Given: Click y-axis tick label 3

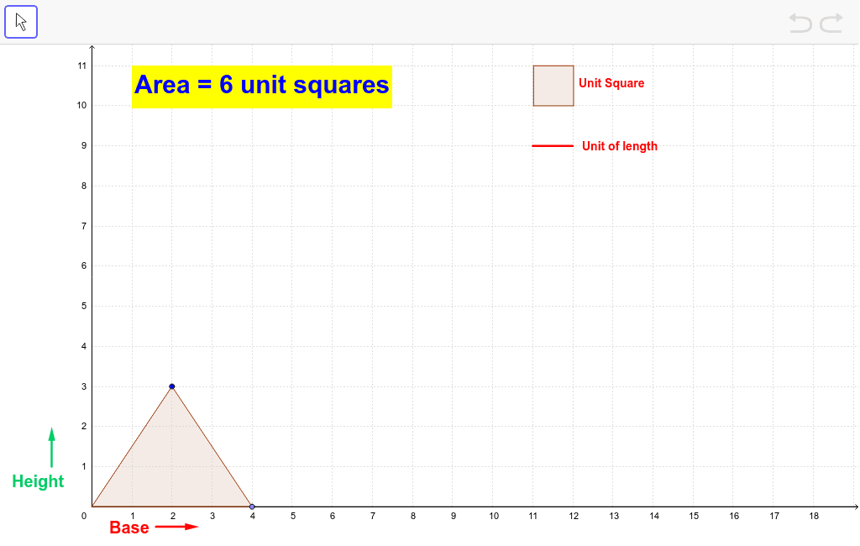Looking at the screenshot, I should [x=84, y=386].
